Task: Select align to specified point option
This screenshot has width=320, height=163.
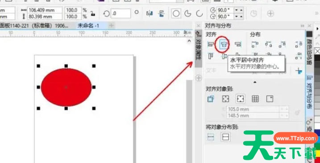Action: click(270, 99)
